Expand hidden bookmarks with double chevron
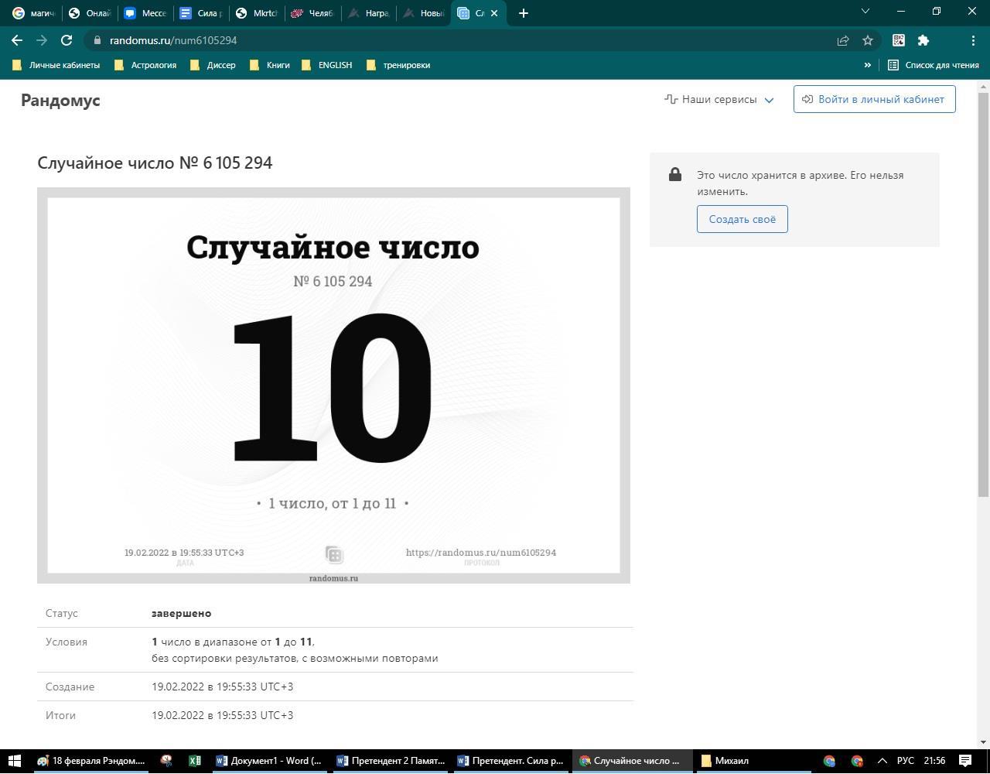Screen dimensions: 990x774 point(867,65)
